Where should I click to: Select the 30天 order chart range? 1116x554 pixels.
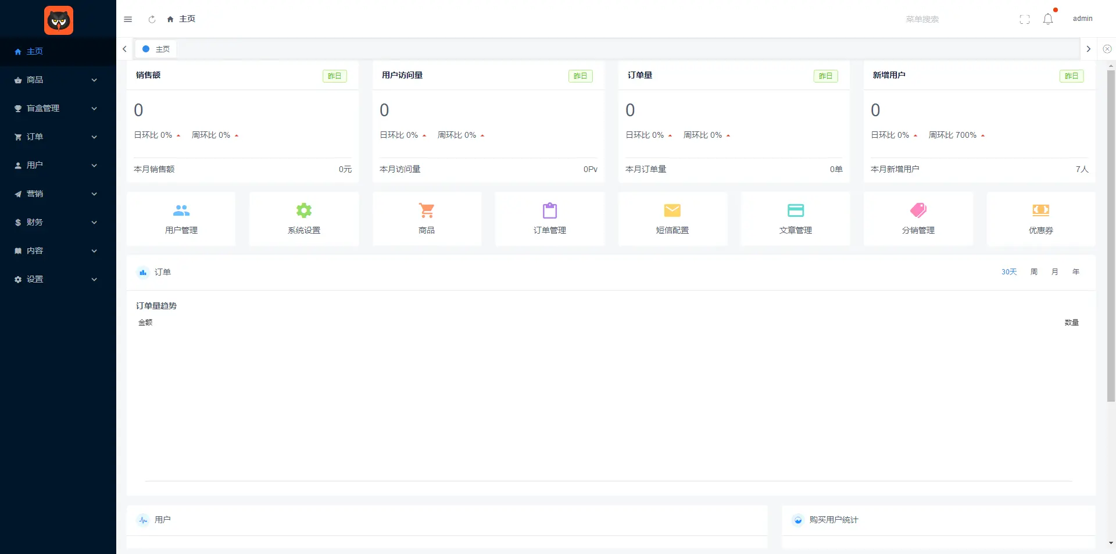1009,272
